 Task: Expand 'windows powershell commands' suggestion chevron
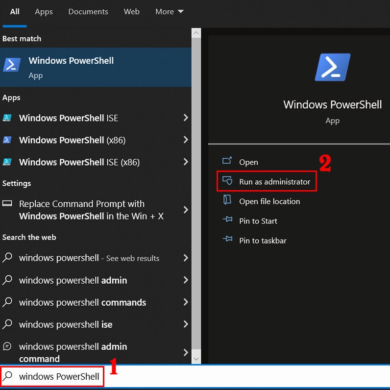(186, 302)
